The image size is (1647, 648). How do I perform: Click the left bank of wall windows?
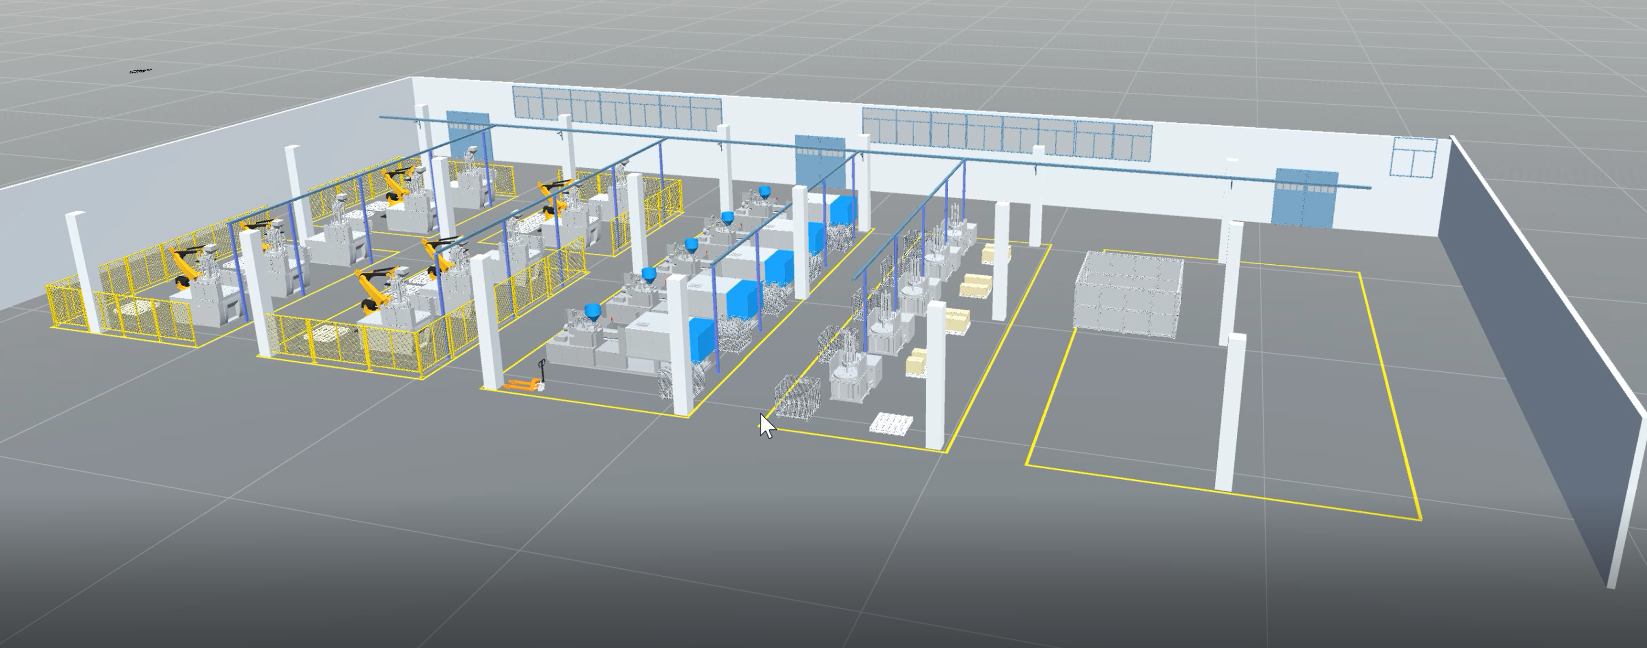point(617,108)
